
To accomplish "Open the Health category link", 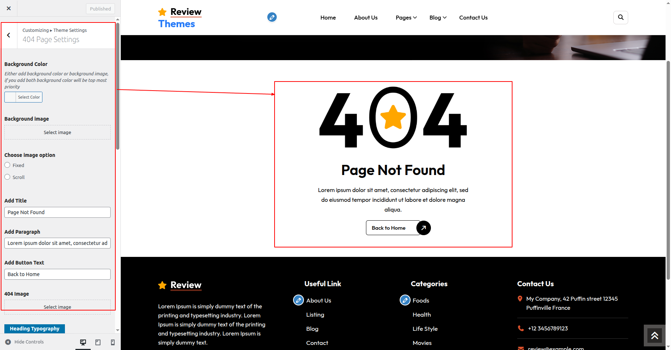I will click(422, 315).
